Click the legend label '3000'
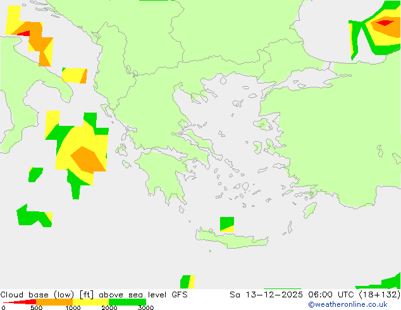Screen dimensions: 401x310 145,307
